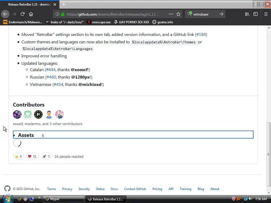The width and height of the screenshot is (271, 203).
Task: React with the heart emoji
Action: [32, 156]
